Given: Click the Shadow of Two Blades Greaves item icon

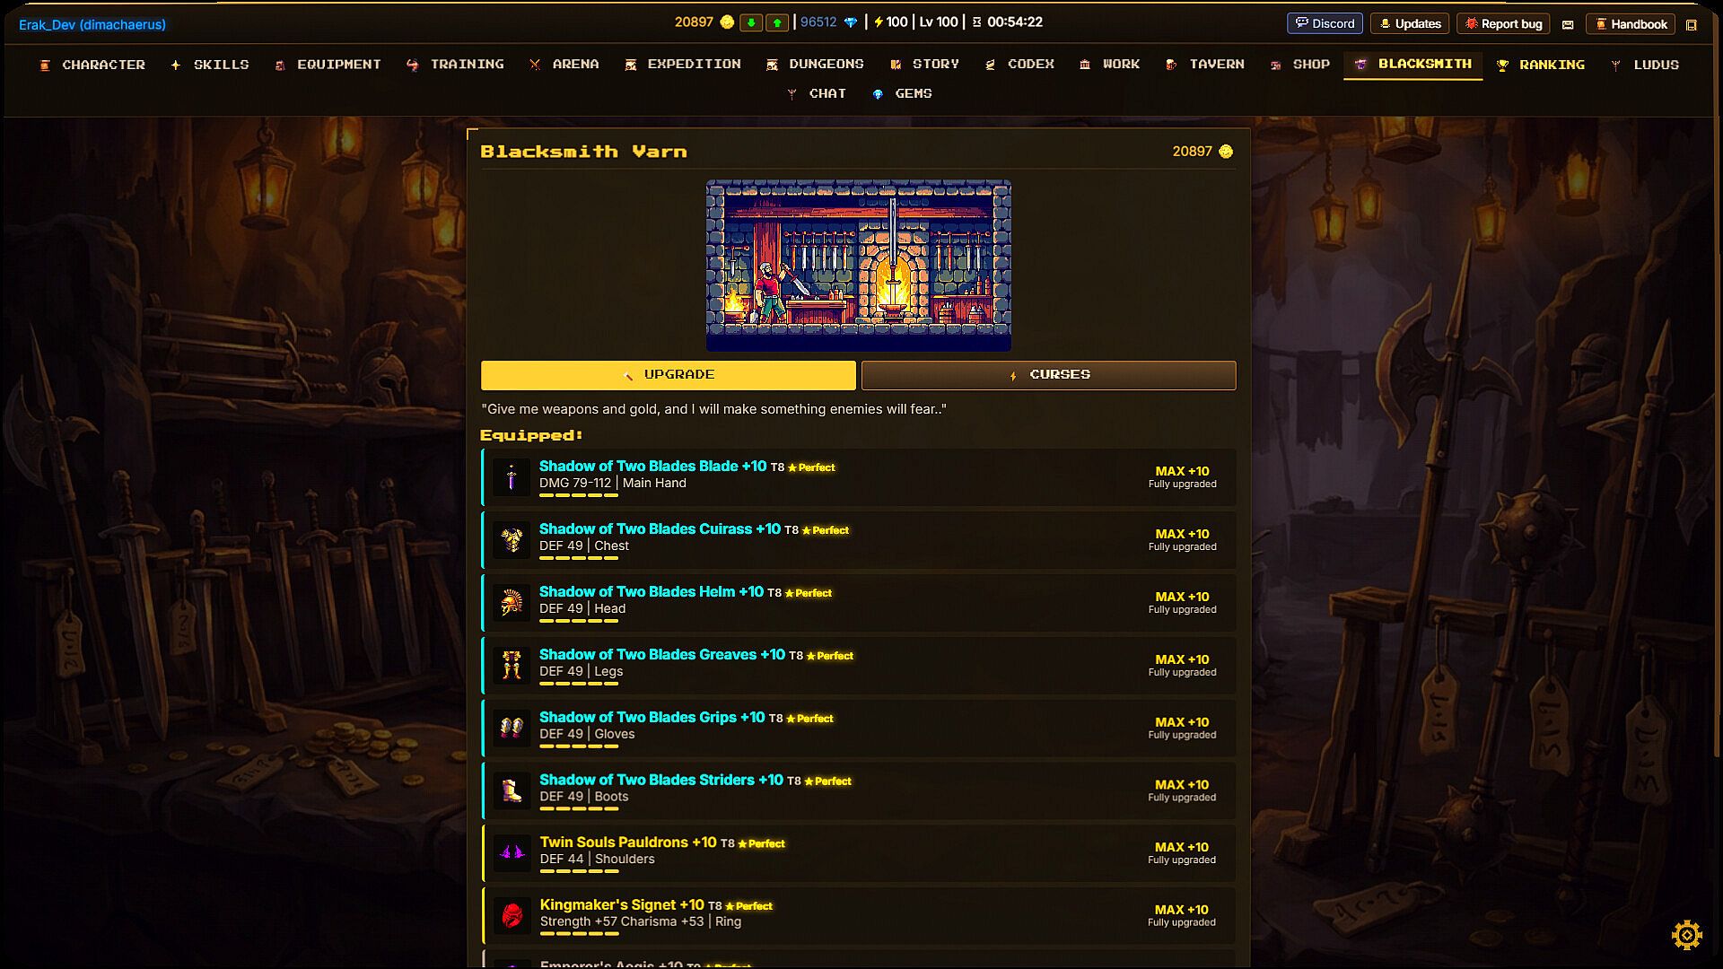Looking at the screenshot, I should (512, 666).
